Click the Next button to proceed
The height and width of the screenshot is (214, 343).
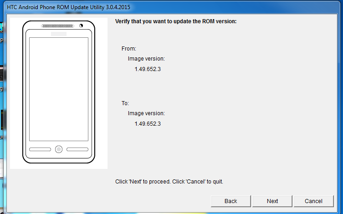pos(272,201)
